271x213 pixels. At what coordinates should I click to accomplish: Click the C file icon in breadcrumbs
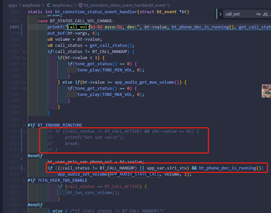point(49,5)
